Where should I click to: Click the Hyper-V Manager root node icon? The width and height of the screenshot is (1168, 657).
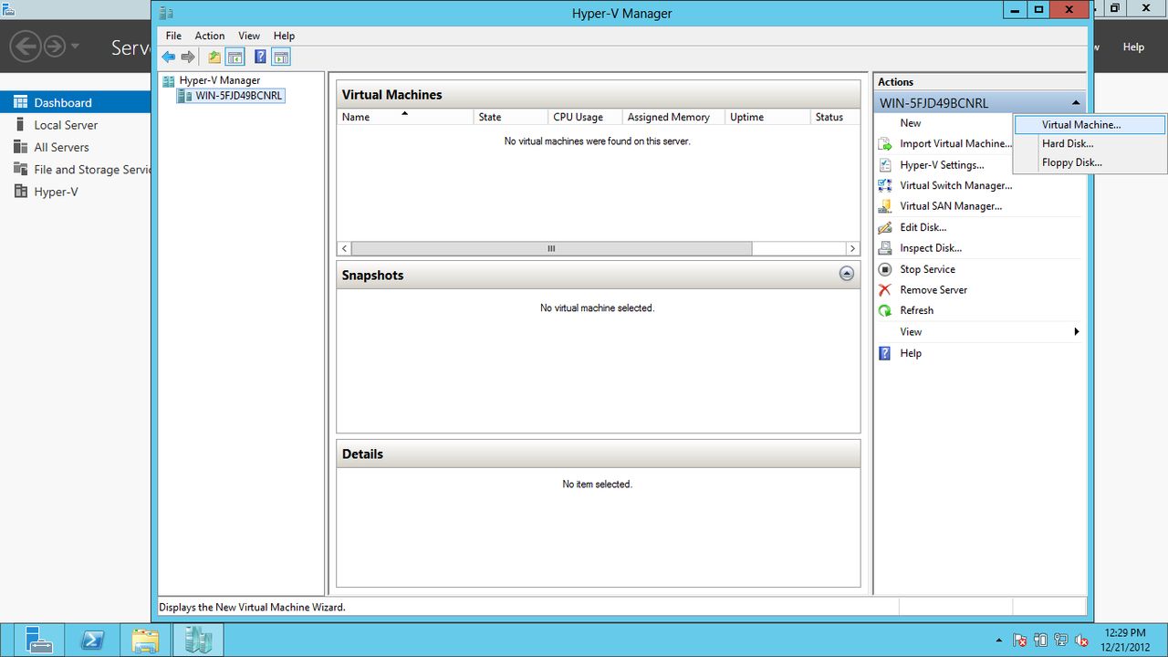click(168, 80)
